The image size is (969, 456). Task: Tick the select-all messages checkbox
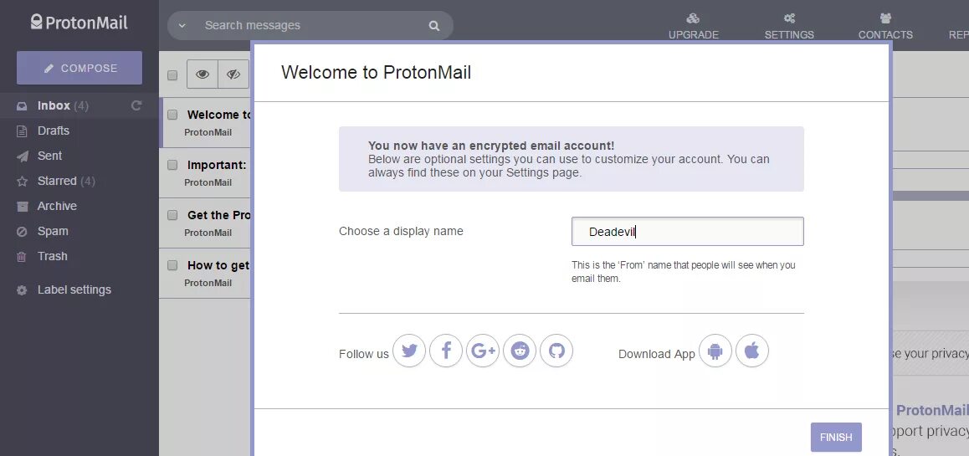(x=172, y=75)
